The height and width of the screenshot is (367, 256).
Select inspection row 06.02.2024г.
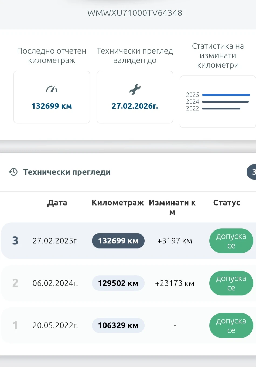(x=55, y=283)
